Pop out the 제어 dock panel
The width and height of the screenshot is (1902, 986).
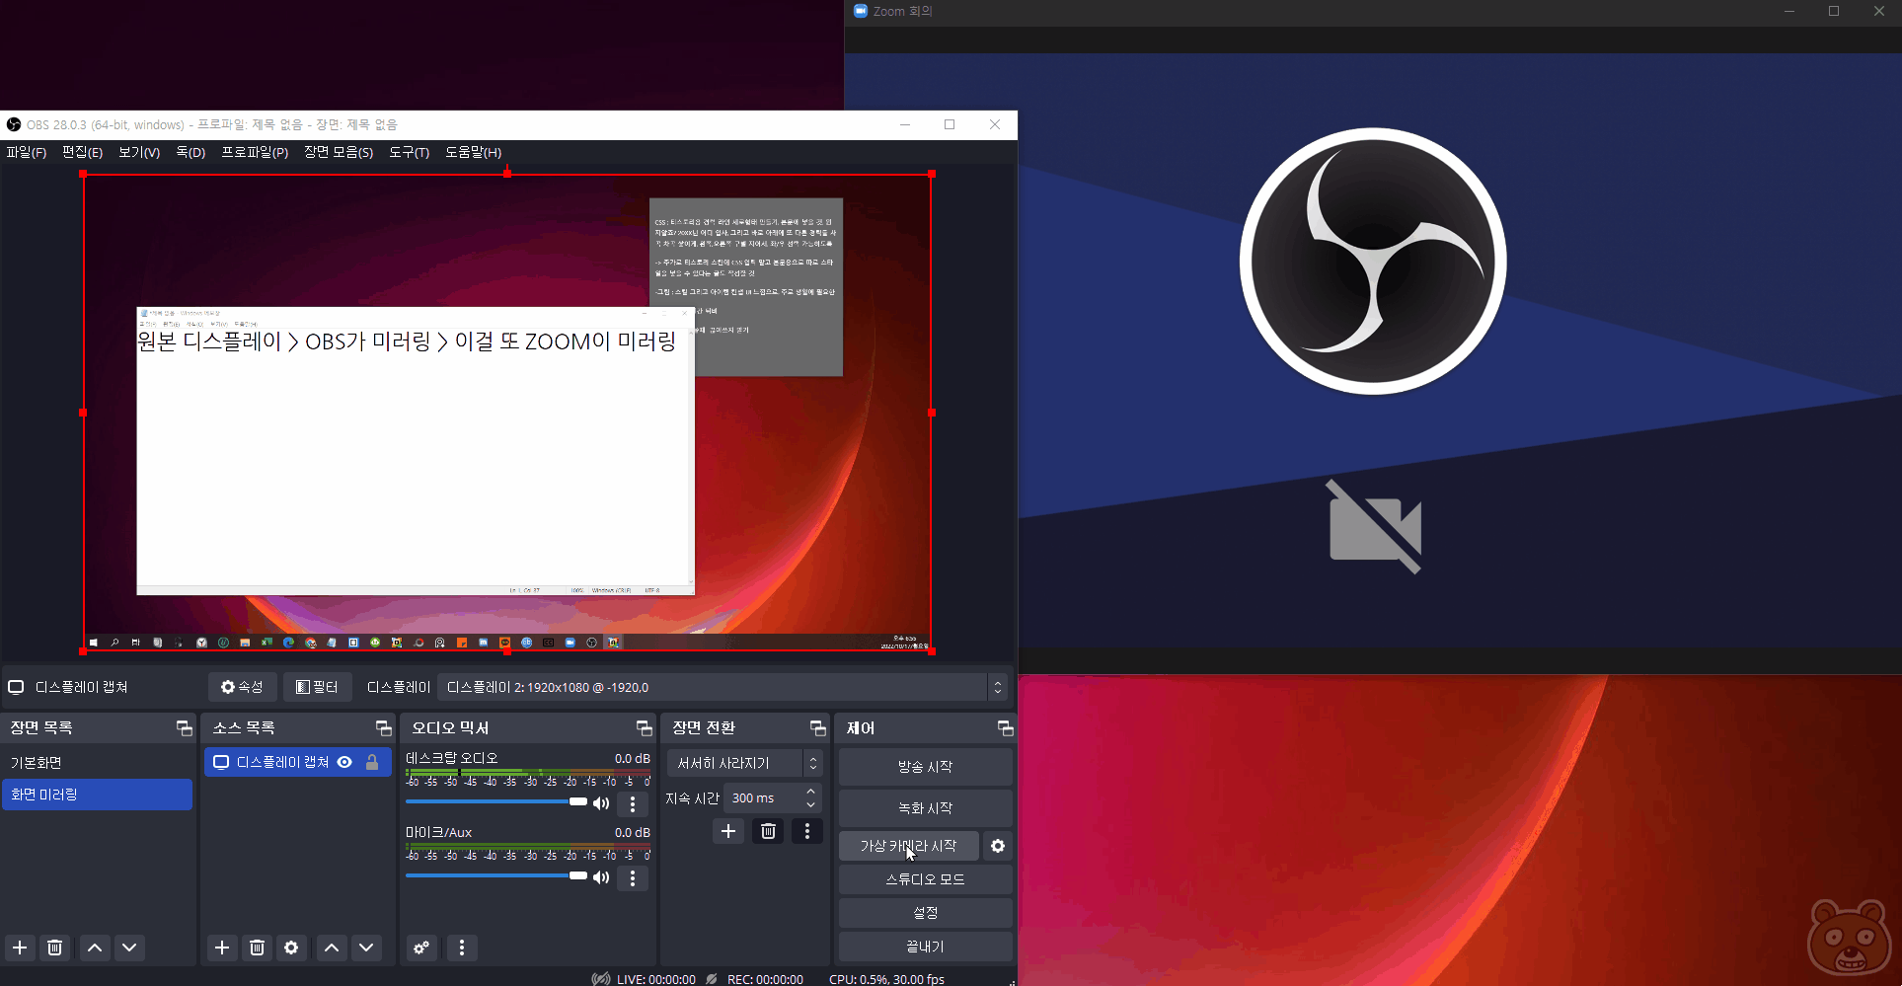click(1005, 728)
